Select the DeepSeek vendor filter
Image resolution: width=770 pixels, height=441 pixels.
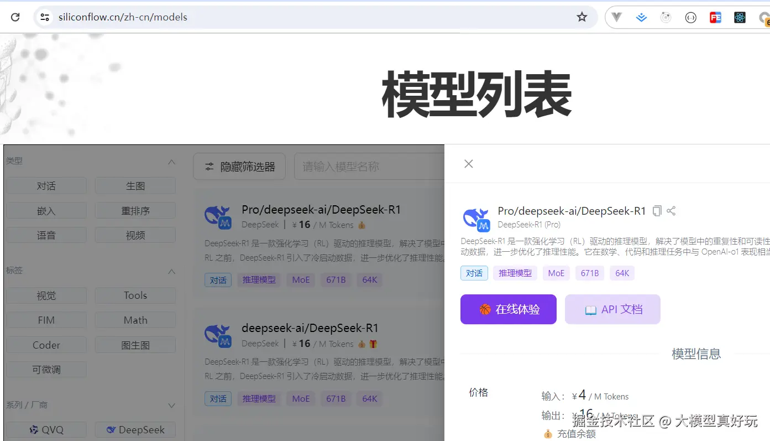coord(135,430)
